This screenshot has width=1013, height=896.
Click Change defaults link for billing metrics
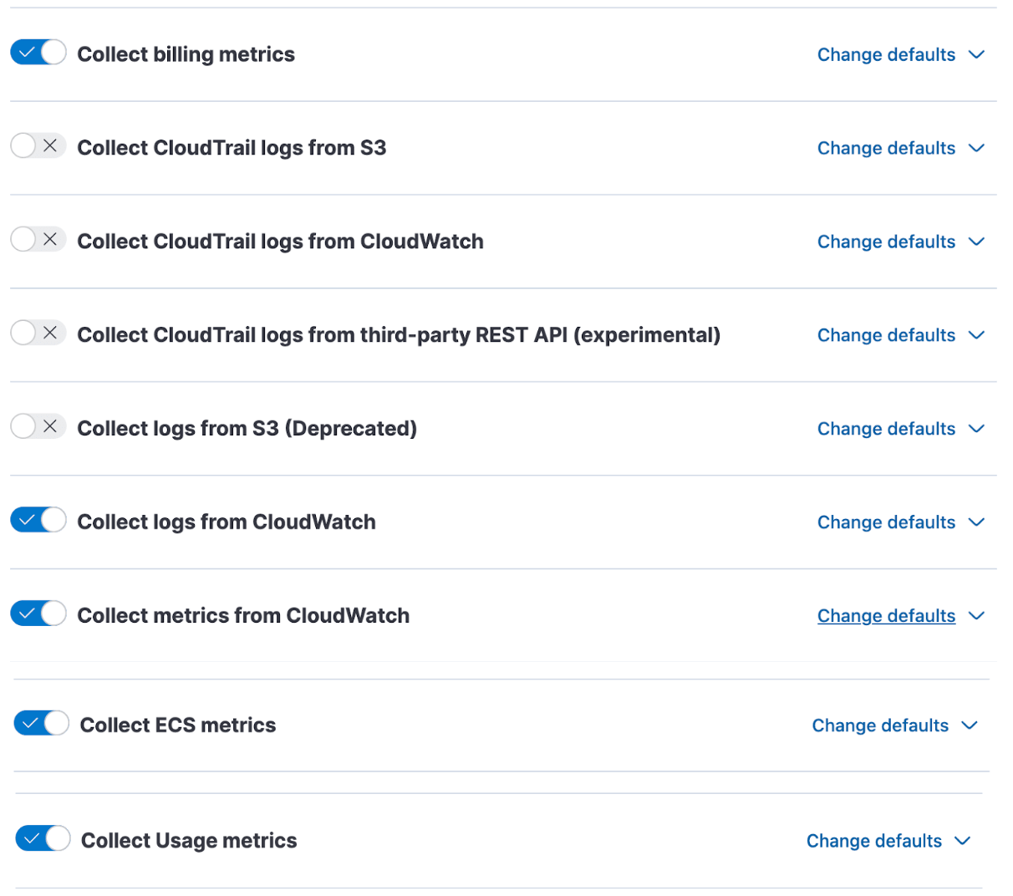[886, 55]
